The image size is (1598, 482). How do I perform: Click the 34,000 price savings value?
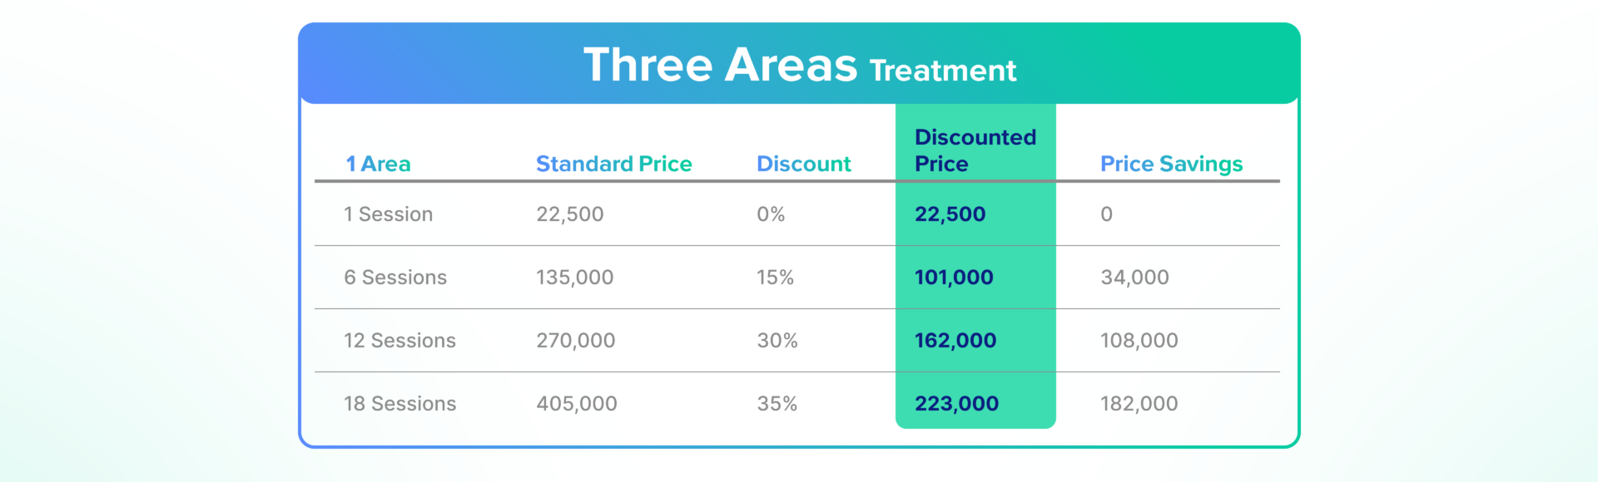tap(1134, 278)
